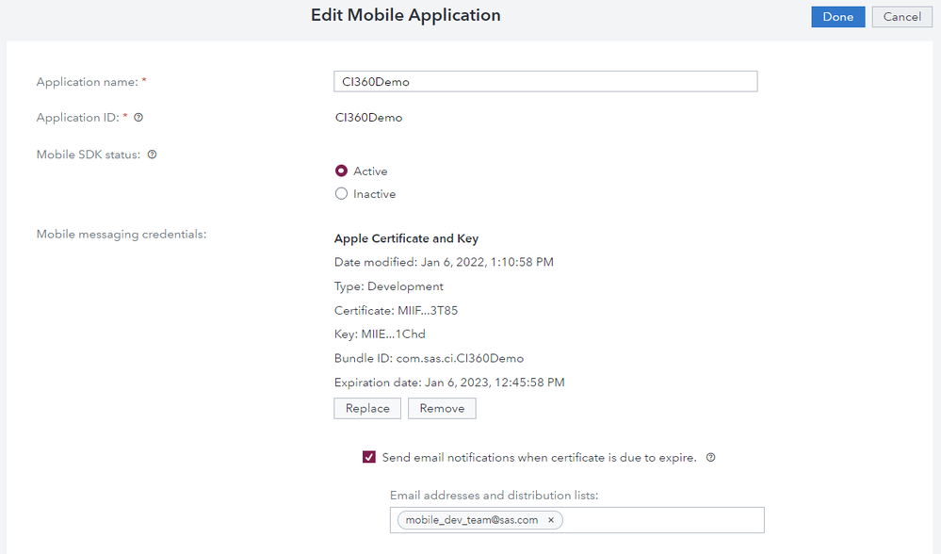Click the Done button

click(837, 17)
